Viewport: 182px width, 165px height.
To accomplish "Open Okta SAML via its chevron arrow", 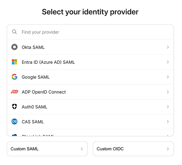I will 168,47.
